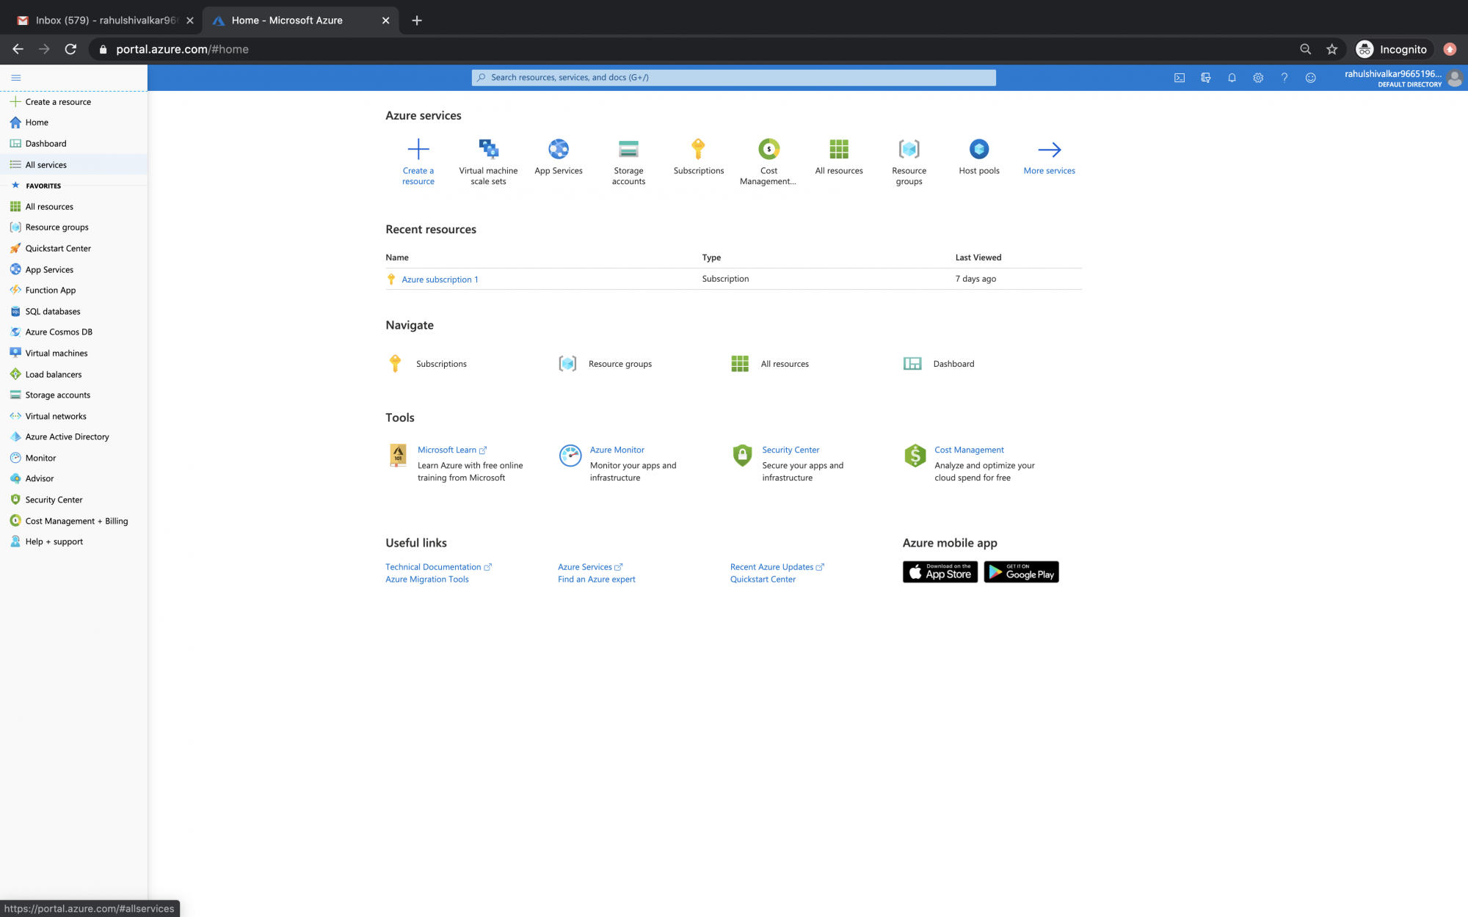
Task: Open App Services from Azure services
Action: [558, 156]
